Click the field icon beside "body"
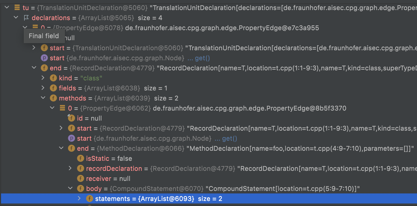 coord(81,188)
